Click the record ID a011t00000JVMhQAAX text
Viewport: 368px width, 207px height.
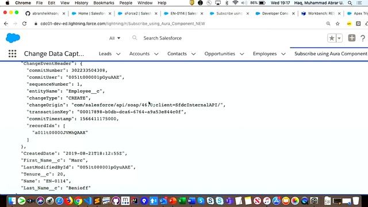(x=60, y=133)
